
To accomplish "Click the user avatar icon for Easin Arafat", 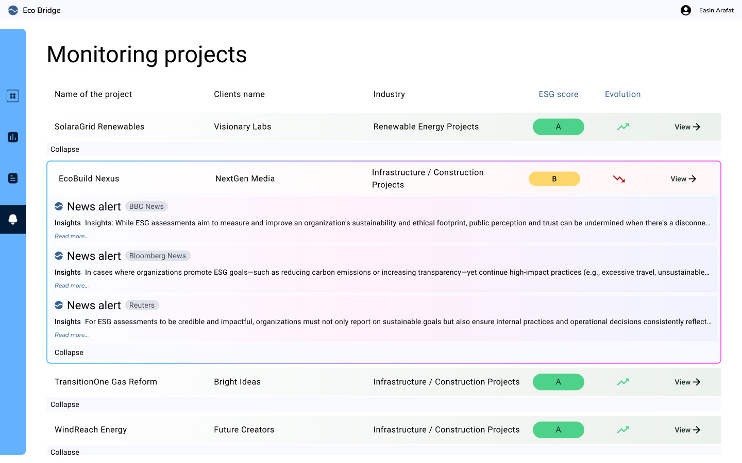I will (x=685, y=10).
